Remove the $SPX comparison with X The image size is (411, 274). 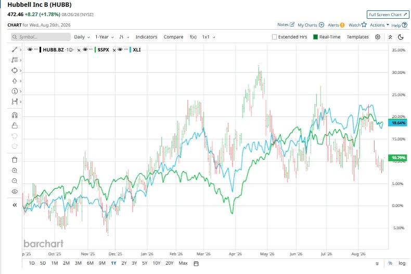pyautogui.click(x=114, y=50)
